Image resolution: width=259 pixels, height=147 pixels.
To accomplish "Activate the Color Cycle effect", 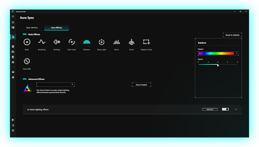I will point(71,42).
